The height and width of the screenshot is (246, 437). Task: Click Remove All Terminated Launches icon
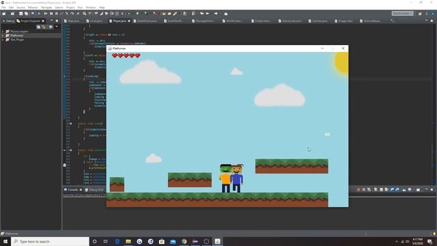(369, 190)
